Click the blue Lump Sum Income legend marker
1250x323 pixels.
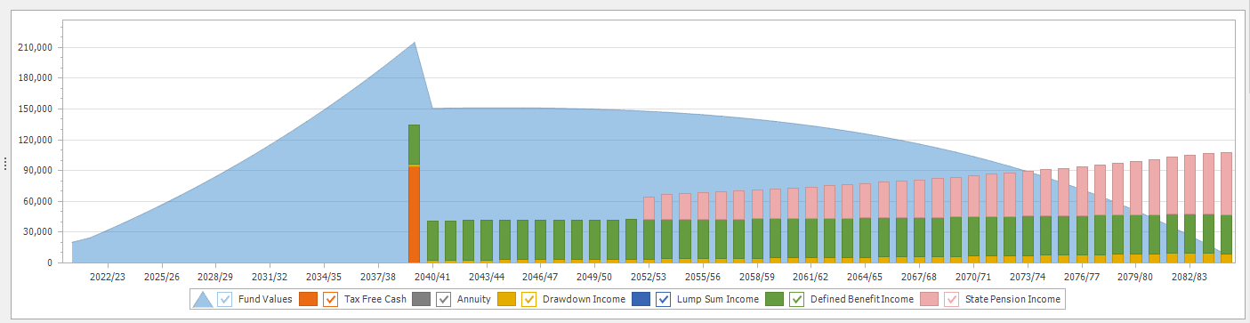641,299
